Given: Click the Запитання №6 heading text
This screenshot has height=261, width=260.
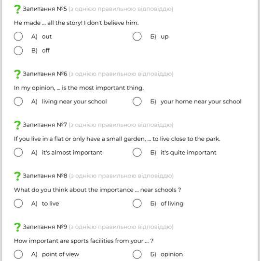Looking at the screenshot, I should coord(45,74).
